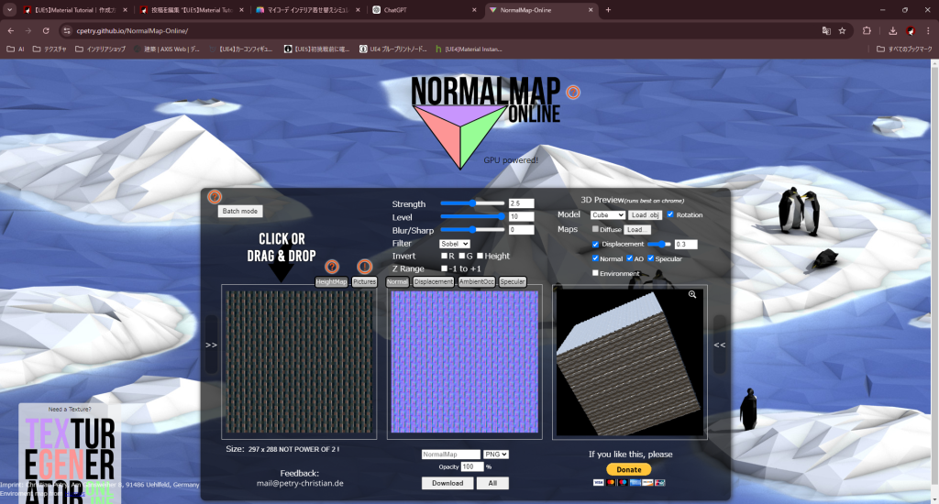Switch to the AmbientOcc tab

[477, 282]
